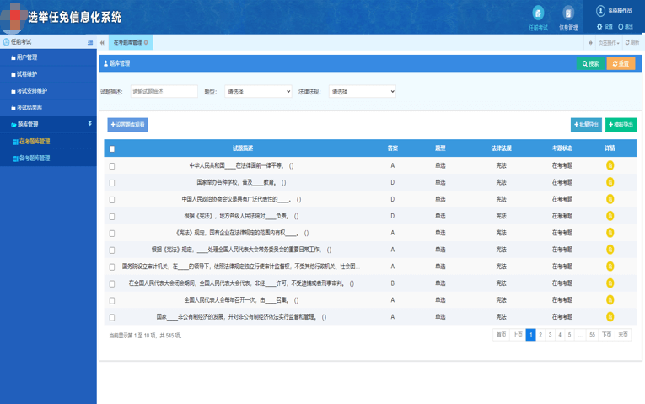Image resolution: width=645 pixels, height=404 pixels.
Task: Open the 法律法规 dropdown
Action: [x=363, y=91]
